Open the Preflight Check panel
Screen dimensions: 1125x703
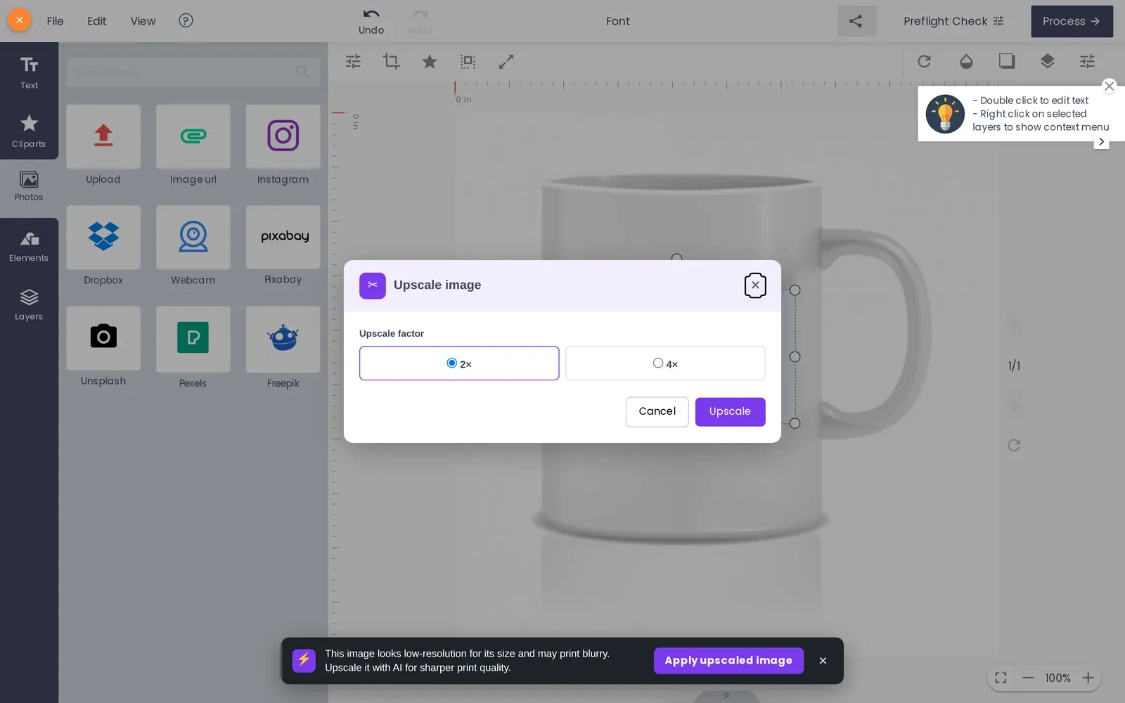coord(953,21)
